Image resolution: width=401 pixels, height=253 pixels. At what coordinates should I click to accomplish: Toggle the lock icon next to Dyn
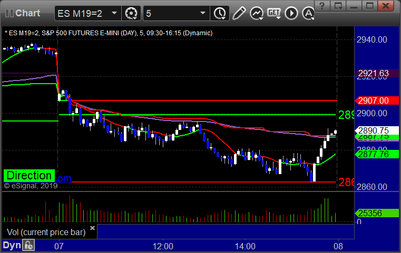point(28,245)
